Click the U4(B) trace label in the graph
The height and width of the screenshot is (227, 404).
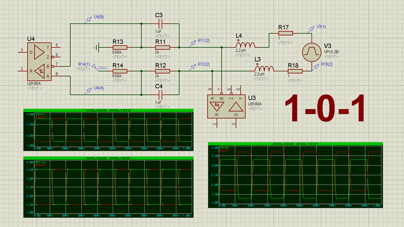pos(225,147)
